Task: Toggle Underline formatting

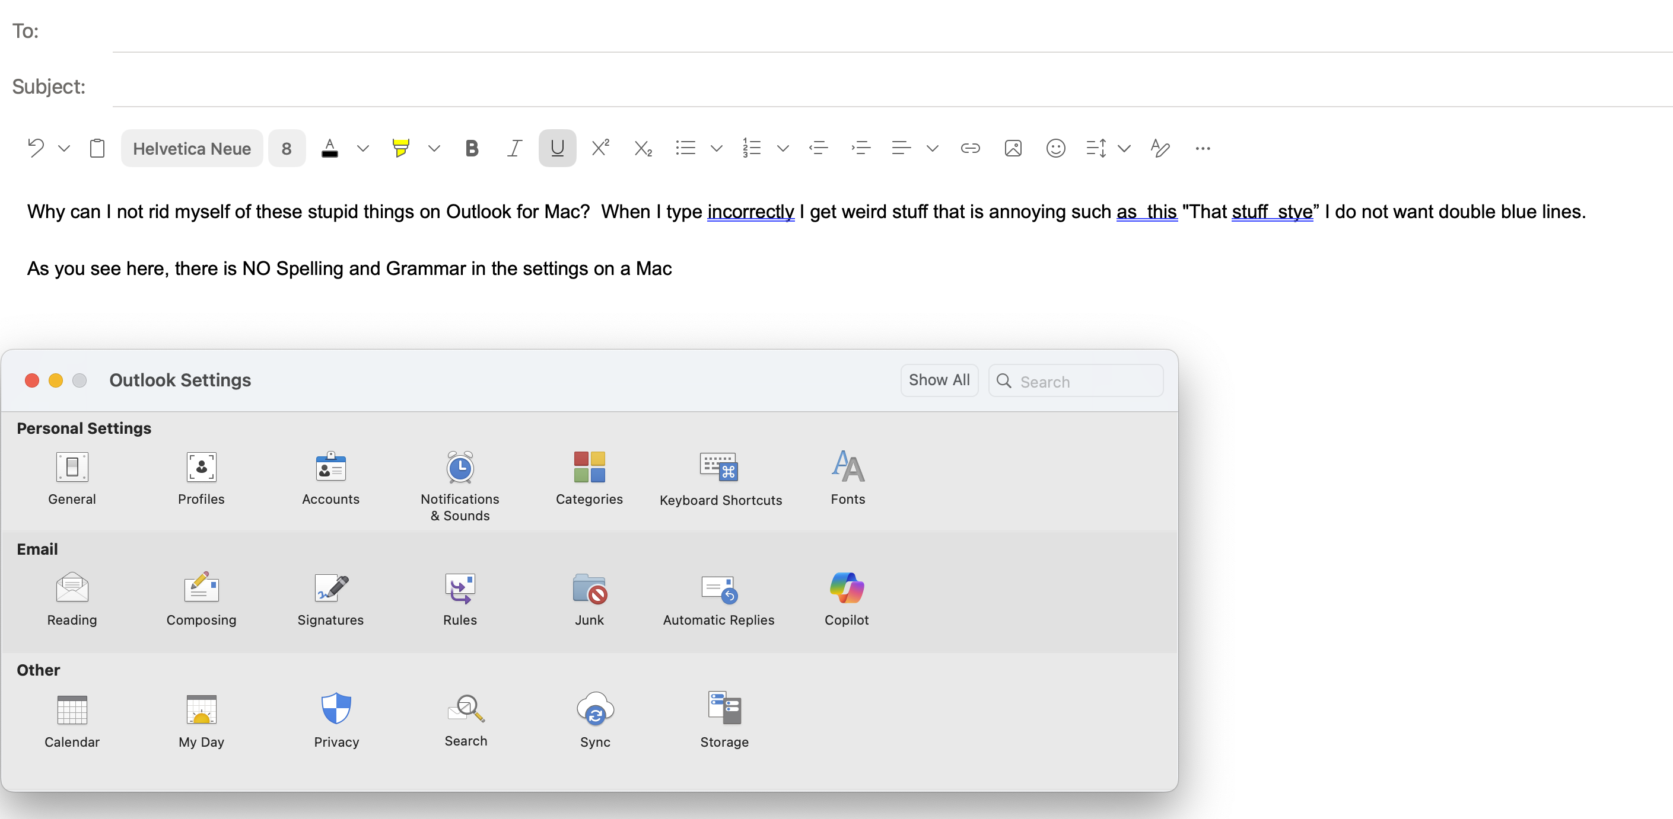Action: (x=557, y=149)
